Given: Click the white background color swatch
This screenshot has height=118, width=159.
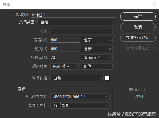Looking at the screenshot, I should (x=107, y=78).
